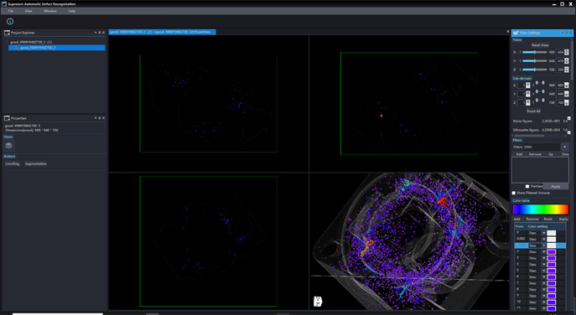
Task: Click the Segmentation action button
Action: 35,163
